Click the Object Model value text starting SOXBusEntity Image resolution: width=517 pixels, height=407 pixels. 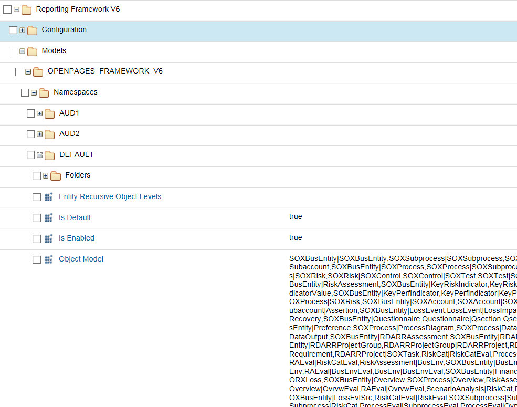tap(403, 331)
